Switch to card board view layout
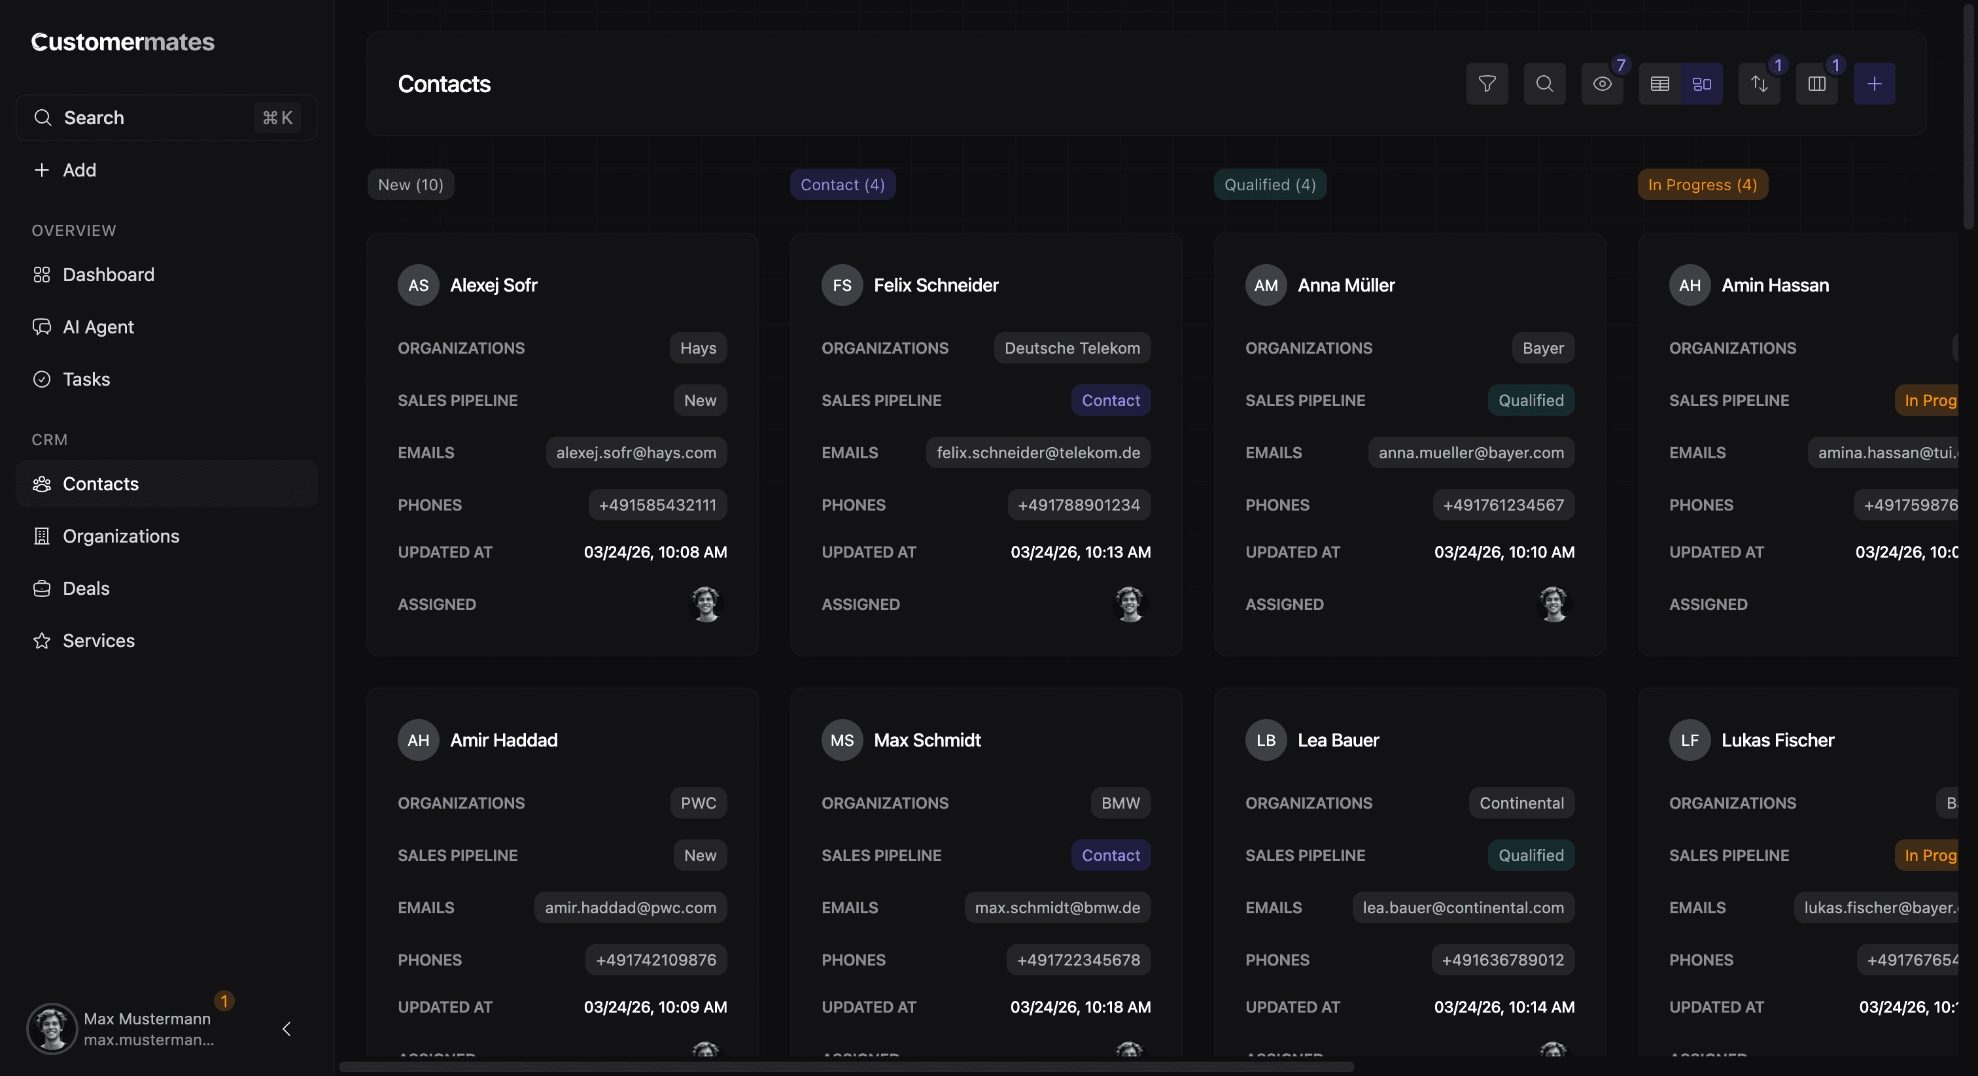 1701,84
